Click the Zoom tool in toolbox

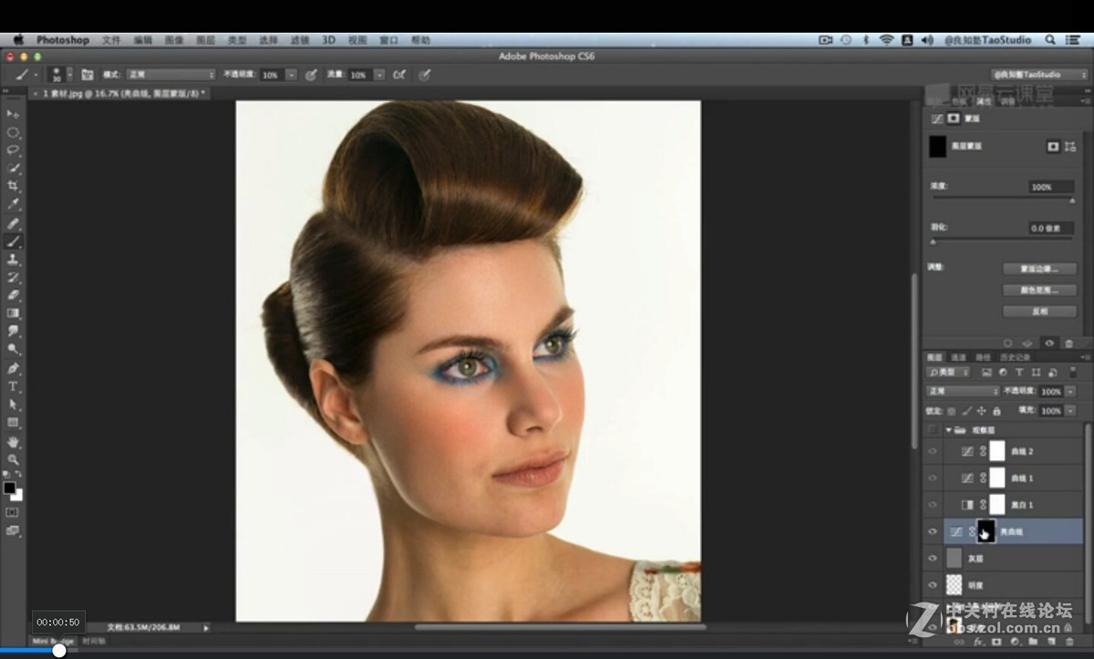(13, 460)
